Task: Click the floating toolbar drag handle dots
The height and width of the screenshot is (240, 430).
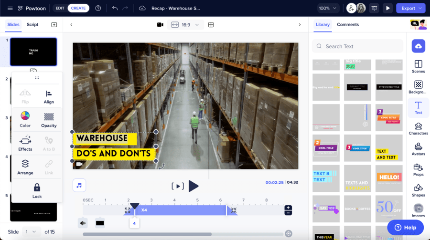Action: point(37,78)
